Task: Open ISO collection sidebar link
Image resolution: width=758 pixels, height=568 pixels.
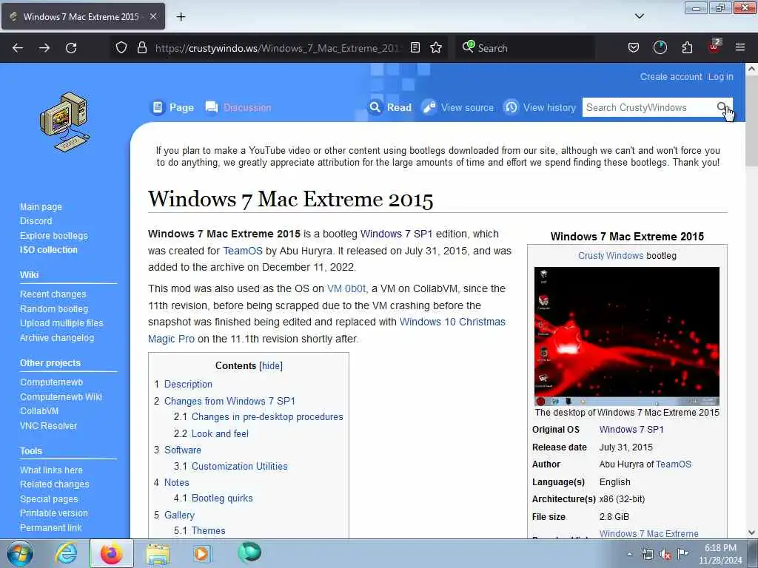Action: pos(48,250)
